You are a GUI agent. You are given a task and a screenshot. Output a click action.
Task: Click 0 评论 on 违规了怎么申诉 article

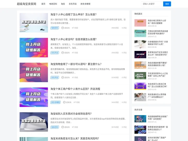pos(124,28)
